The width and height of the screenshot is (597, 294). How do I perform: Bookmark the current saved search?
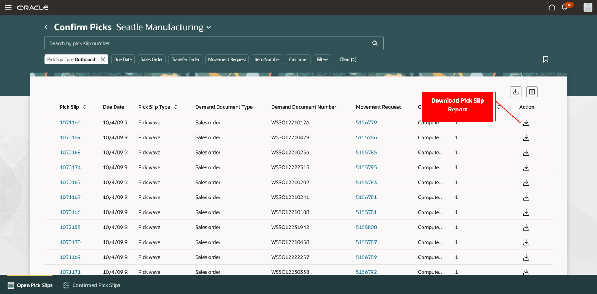(545, 59)
